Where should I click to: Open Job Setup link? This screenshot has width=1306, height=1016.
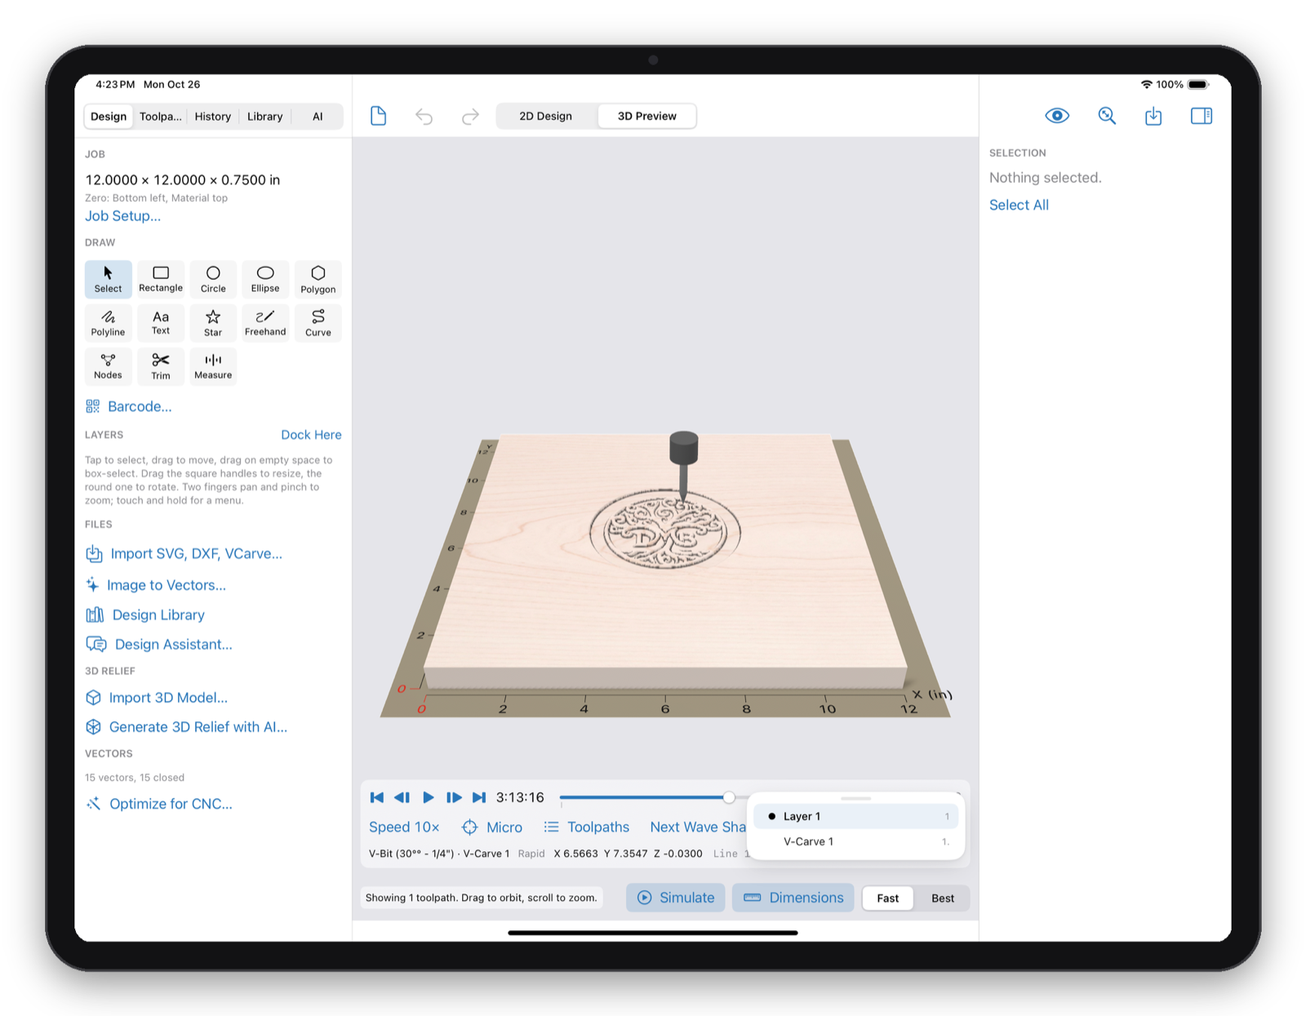(x=123, y=216)
